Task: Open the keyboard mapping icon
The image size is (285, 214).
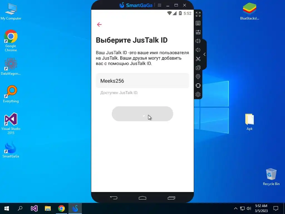Action: pyautogui.click(x=198, y=23)
